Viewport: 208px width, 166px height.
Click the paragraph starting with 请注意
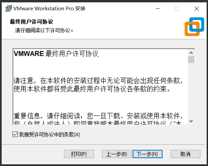coord(98,85)
